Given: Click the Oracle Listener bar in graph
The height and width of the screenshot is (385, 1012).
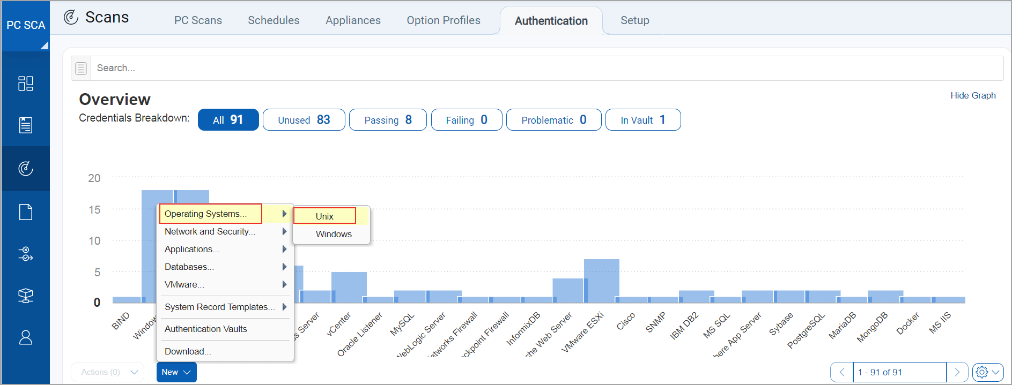Looking at the screenshot, I should point(380,300).
